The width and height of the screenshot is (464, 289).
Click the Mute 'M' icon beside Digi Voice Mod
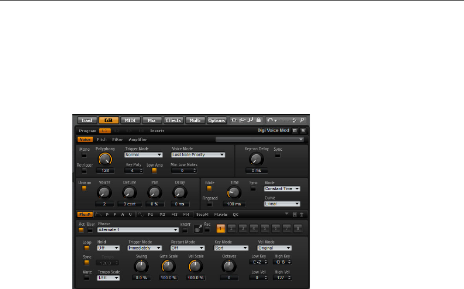pos(295,131)
